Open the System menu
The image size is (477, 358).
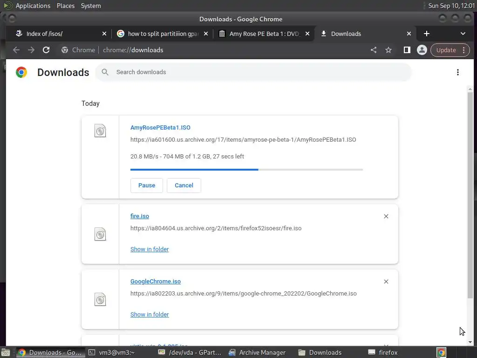click(91, 6)
